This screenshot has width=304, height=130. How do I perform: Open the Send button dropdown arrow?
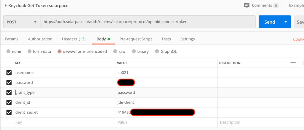point(286,22)
